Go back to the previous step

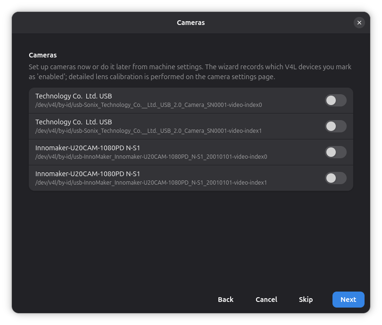pos(225,300)
